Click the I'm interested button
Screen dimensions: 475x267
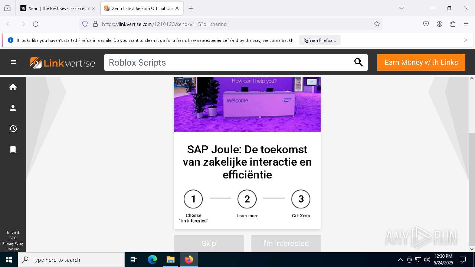[286, 243]
